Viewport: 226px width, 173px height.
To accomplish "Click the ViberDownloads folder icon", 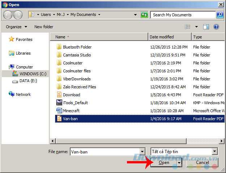I will coord(59,79).
